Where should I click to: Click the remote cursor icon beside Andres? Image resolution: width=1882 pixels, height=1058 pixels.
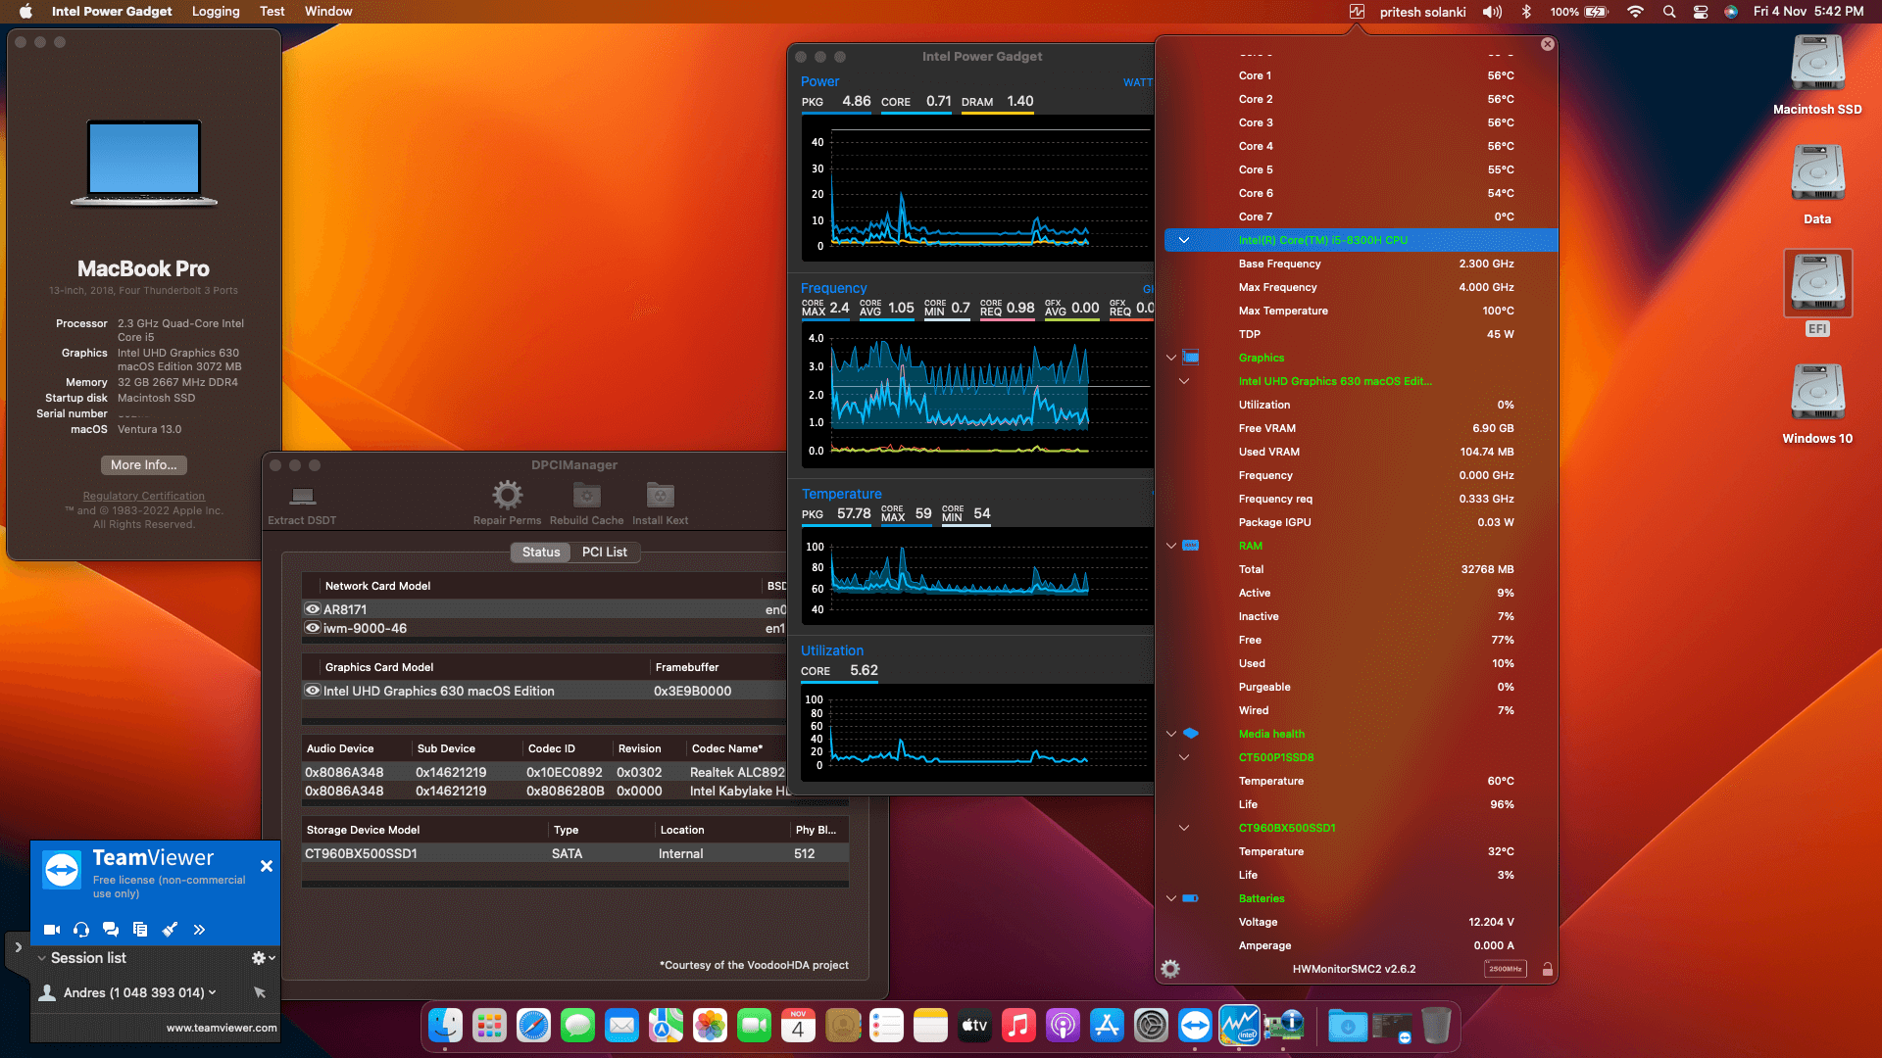tap(260, 992)
